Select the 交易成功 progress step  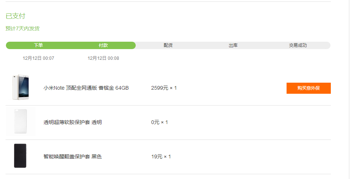pyautogui.click(x=298, y=45)
